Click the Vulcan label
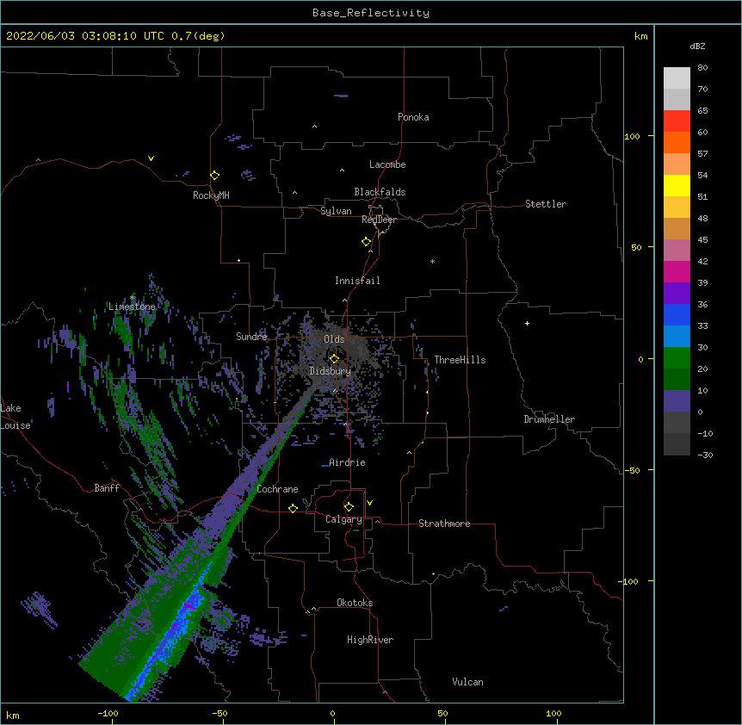Image resolution: width=742 pixels, height=725 pixels. pyautogui.click(x=467, y=682)
